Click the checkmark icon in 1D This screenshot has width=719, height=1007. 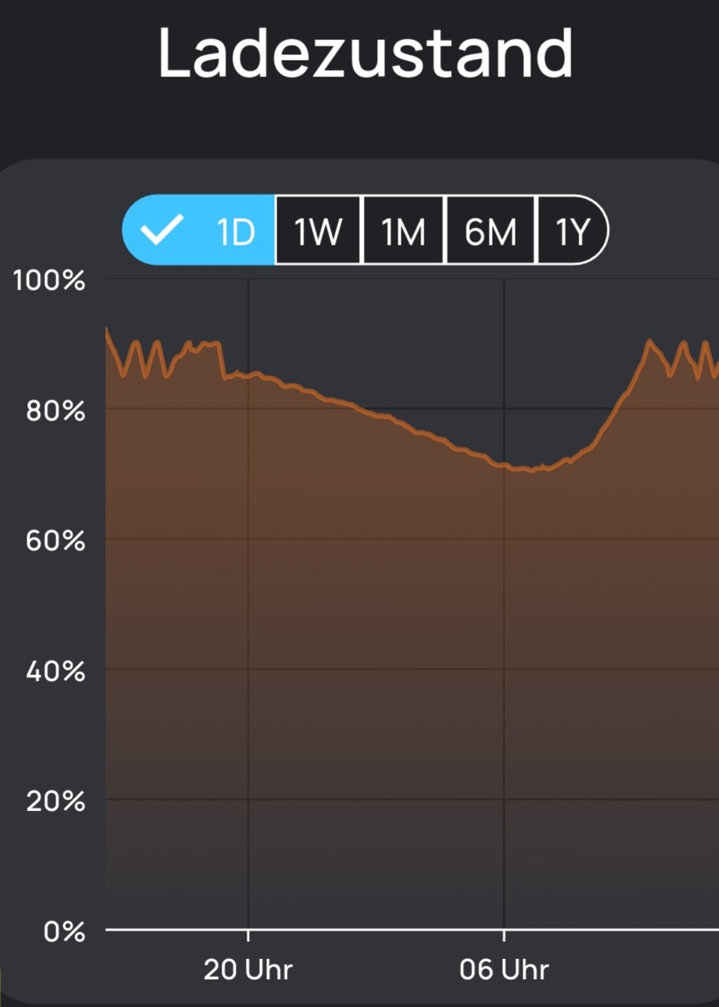point(161,231)
